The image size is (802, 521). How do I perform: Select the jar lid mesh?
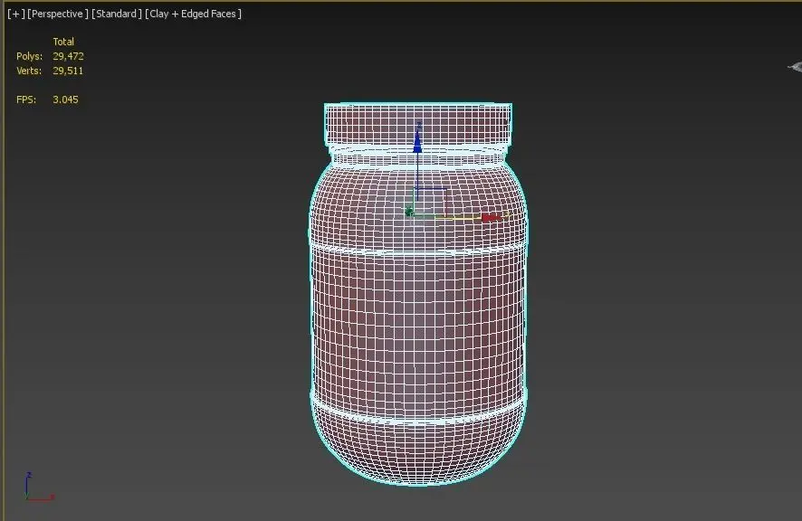[x=418, y=124]
